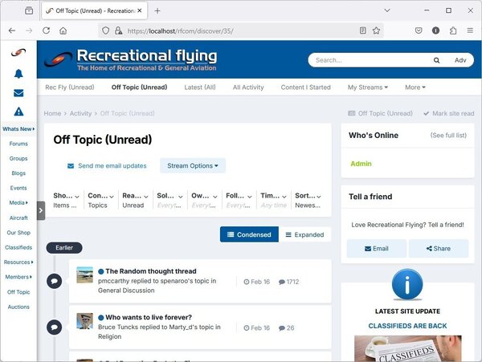Open The Random thought thread link

(x=150, y=271)
